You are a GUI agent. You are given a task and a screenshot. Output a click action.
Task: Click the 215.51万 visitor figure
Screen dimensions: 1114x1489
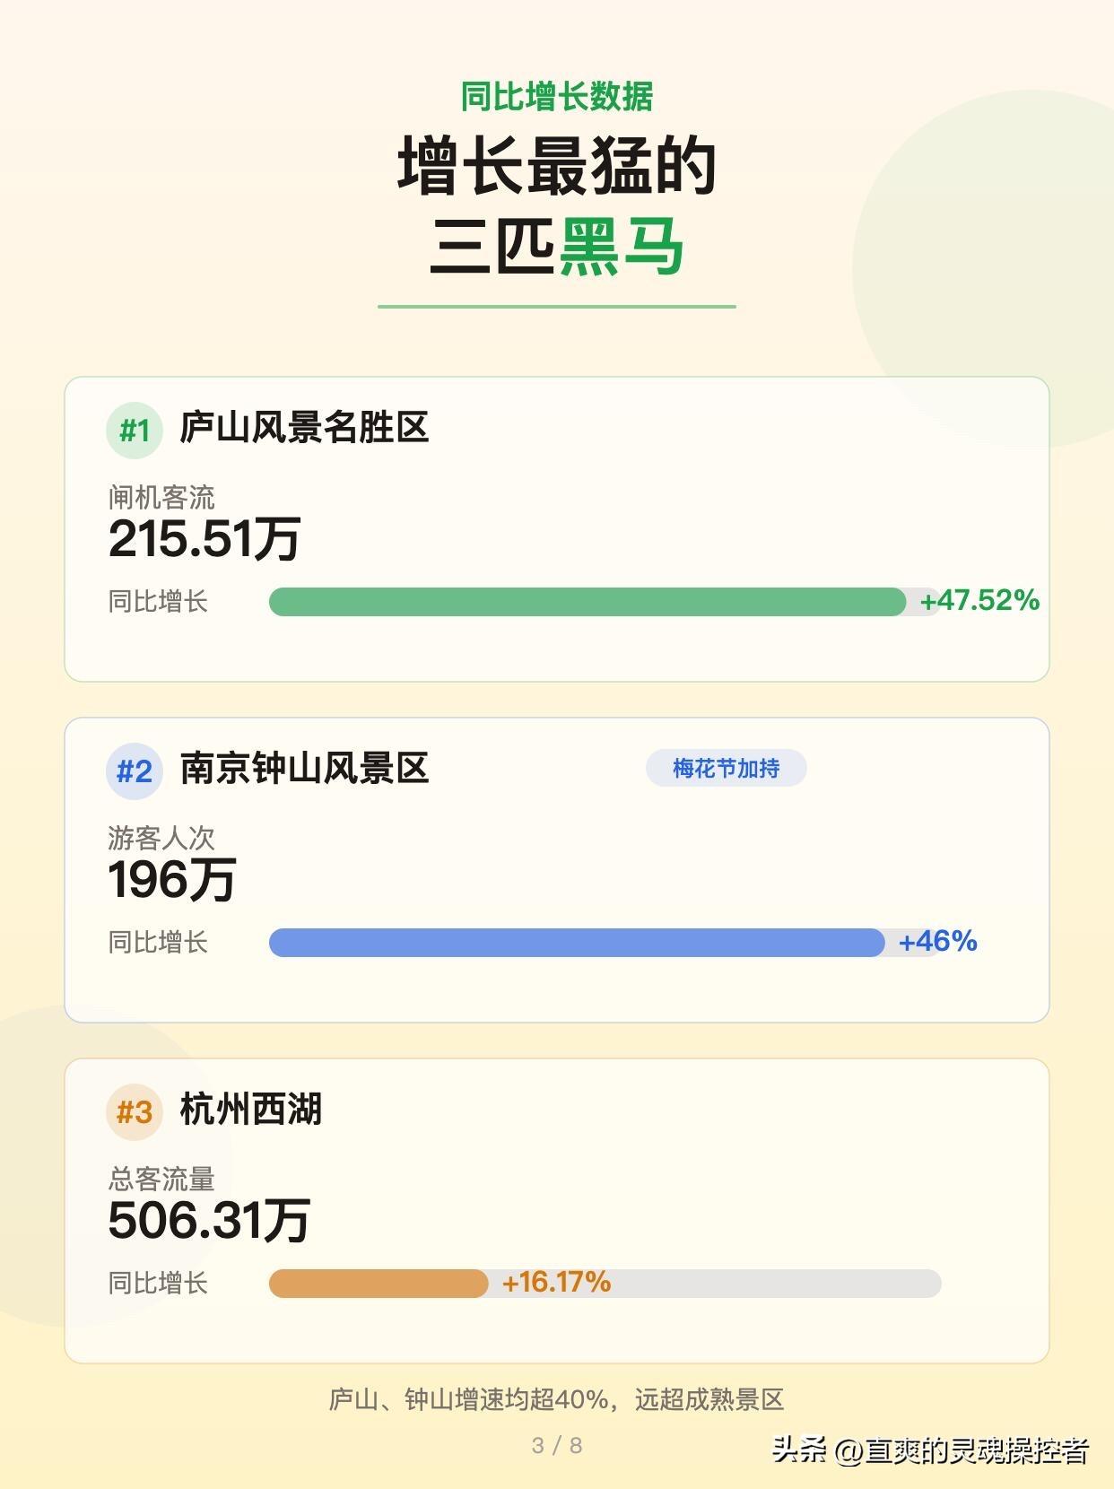[205, 539]
